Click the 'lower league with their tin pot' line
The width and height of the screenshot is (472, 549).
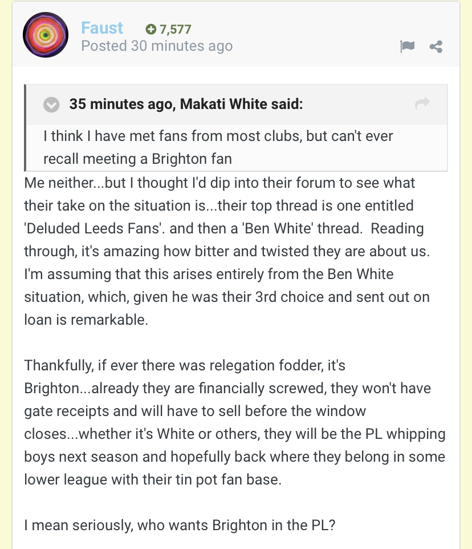(x=153, y=479)
